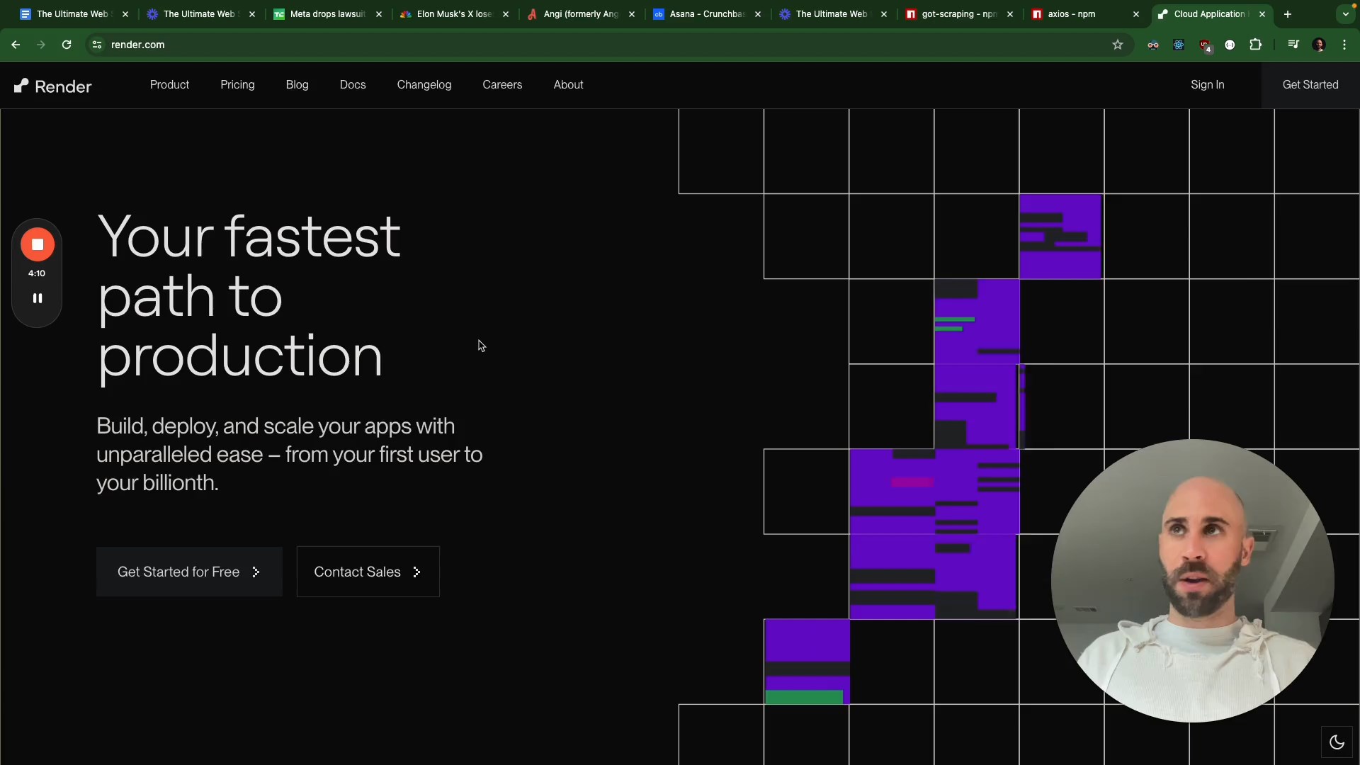The width and height of the screenshot is (1360, 765).
Task: Toggle dark mode using the moon icon
Action: point(1337,742)
